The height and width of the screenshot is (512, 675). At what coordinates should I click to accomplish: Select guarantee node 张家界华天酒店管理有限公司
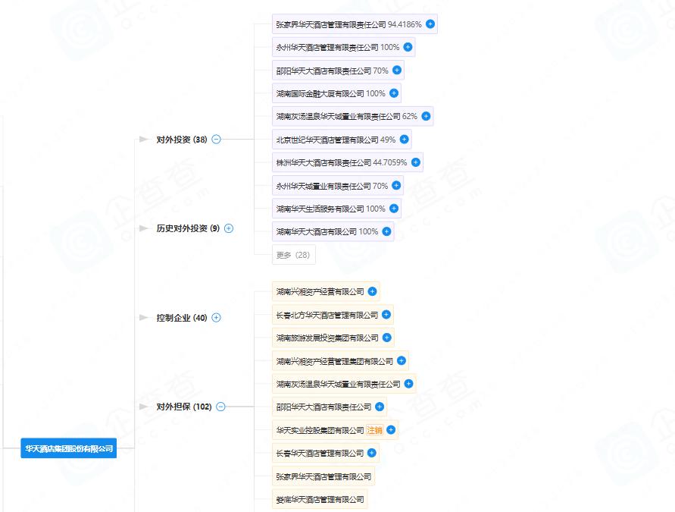323,476
